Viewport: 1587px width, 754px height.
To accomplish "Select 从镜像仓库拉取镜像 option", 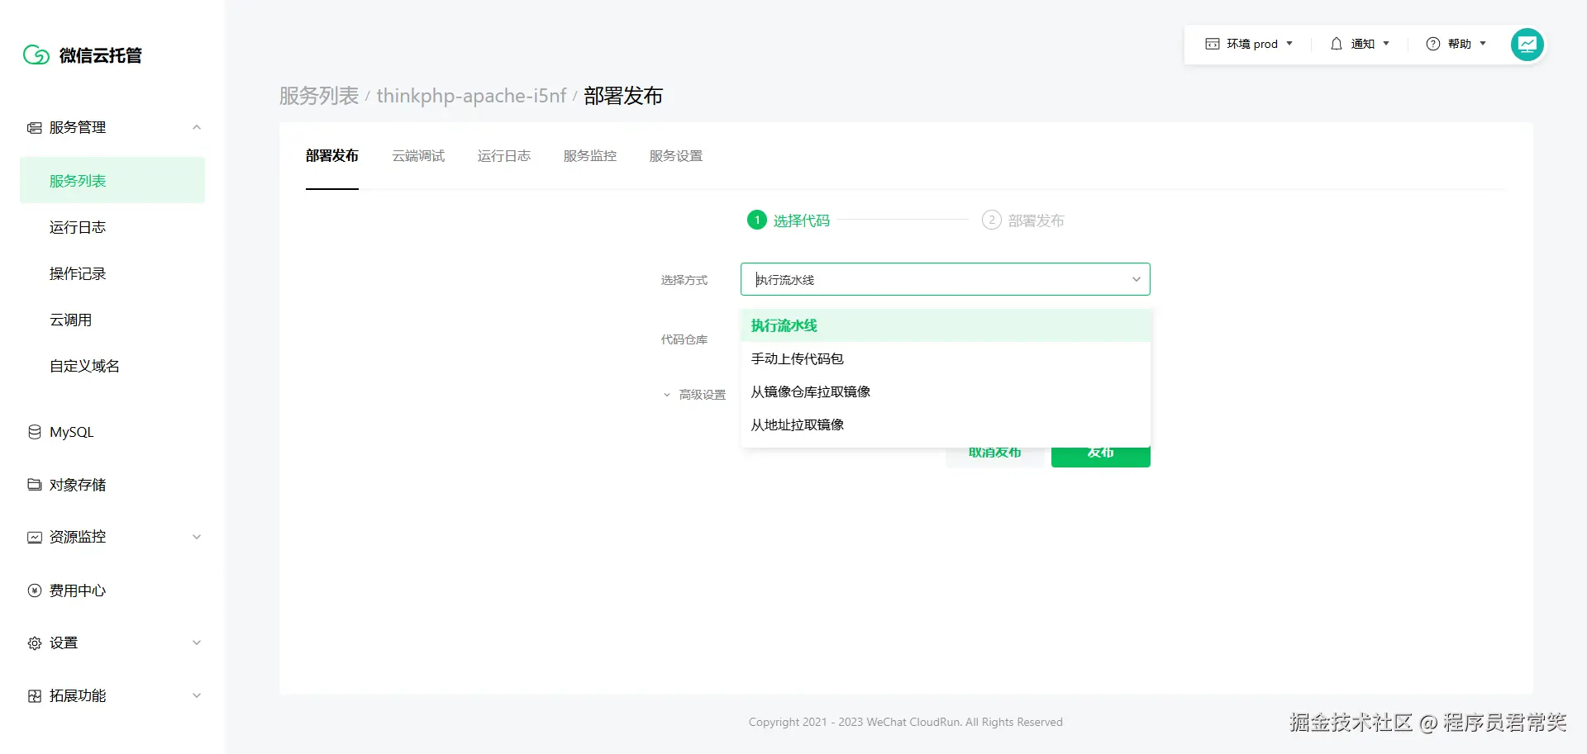I will pyautogui.click(x=946, y=391).
